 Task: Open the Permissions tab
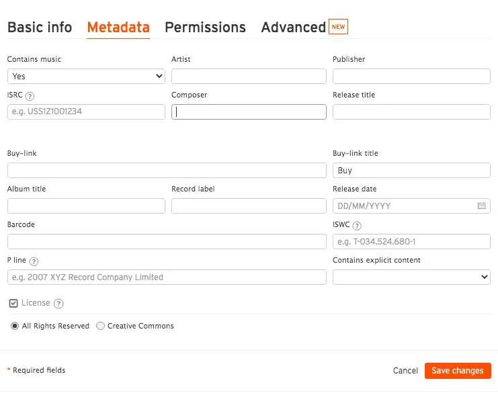(205, 28)
